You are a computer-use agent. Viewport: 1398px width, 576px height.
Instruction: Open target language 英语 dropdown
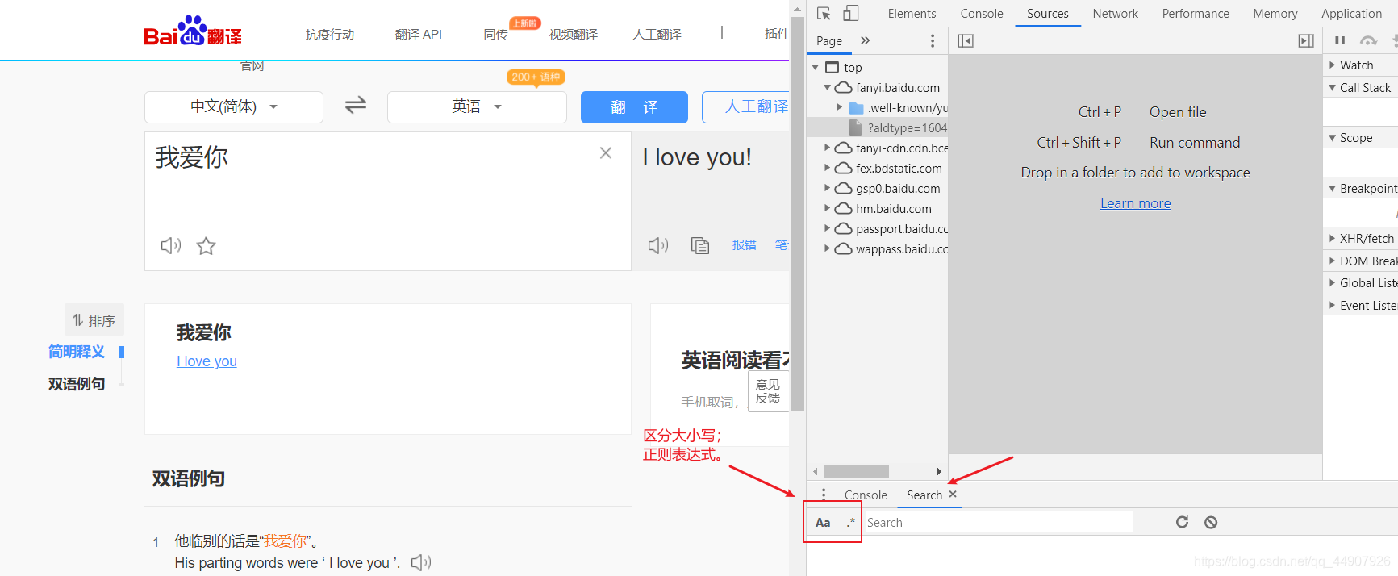(x=477, y=106)
